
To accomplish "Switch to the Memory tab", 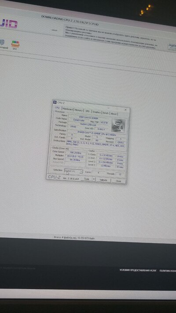I will [79, 110].
